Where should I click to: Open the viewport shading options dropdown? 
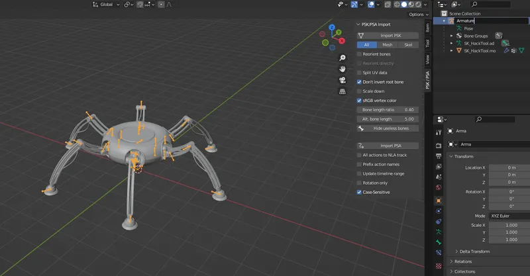coord(425,5)
